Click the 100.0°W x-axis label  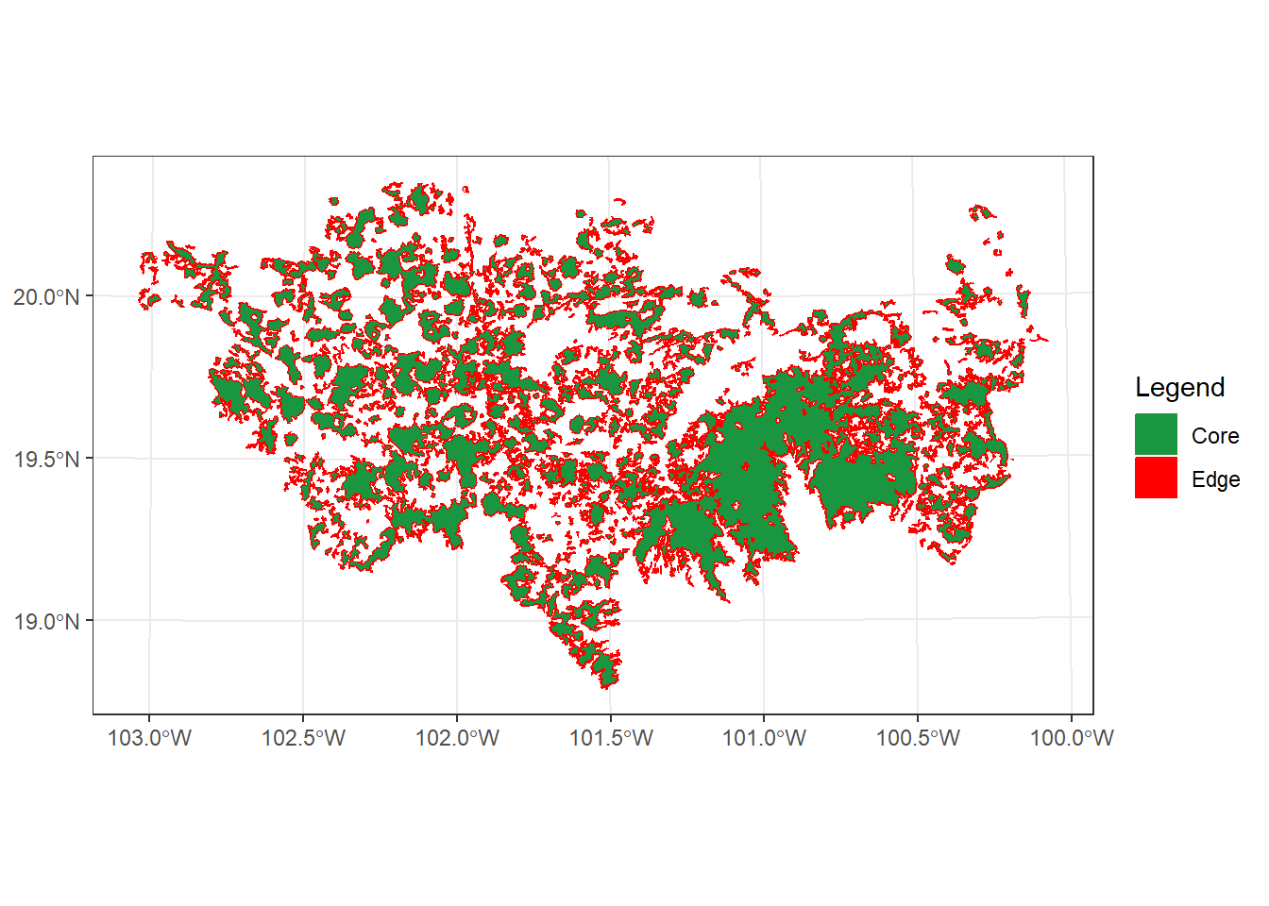pos(1072,738)
